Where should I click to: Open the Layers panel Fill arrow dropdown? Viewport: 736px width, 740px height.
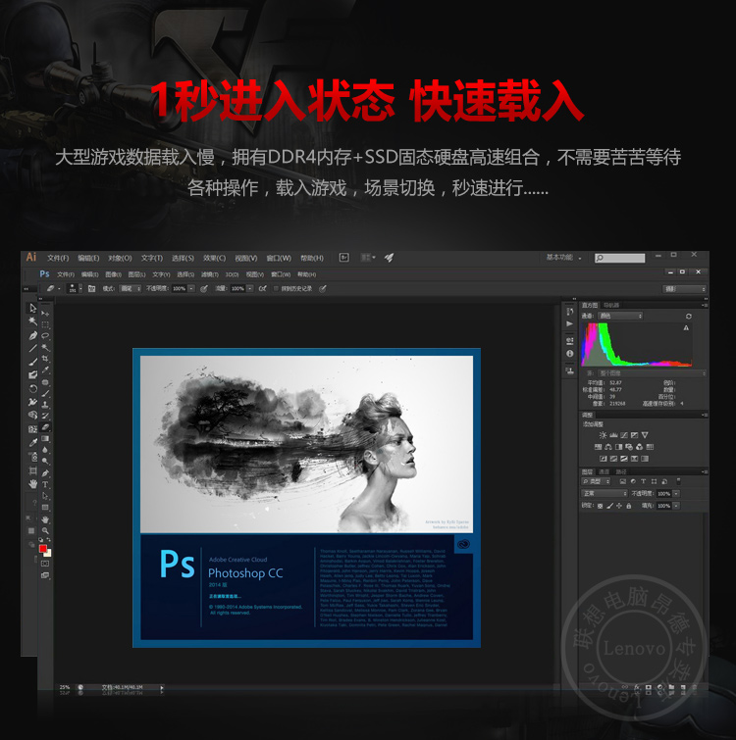pos(676,506)
